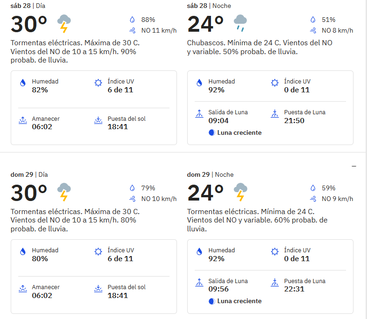Click the dom 29 | Día heading
367x319 pixels.
pyautogui.click(x=29, y=174)
